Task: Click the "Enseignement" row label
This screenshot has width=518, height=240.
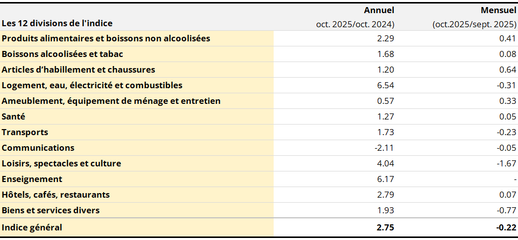Action: click(32, 179)
